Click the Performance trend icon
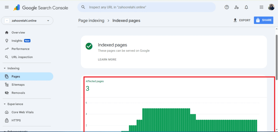Screen dimensions: 278x132 7,49
